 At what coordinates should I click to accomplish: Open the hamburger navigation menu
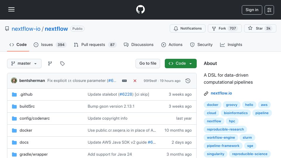point(11,9)
